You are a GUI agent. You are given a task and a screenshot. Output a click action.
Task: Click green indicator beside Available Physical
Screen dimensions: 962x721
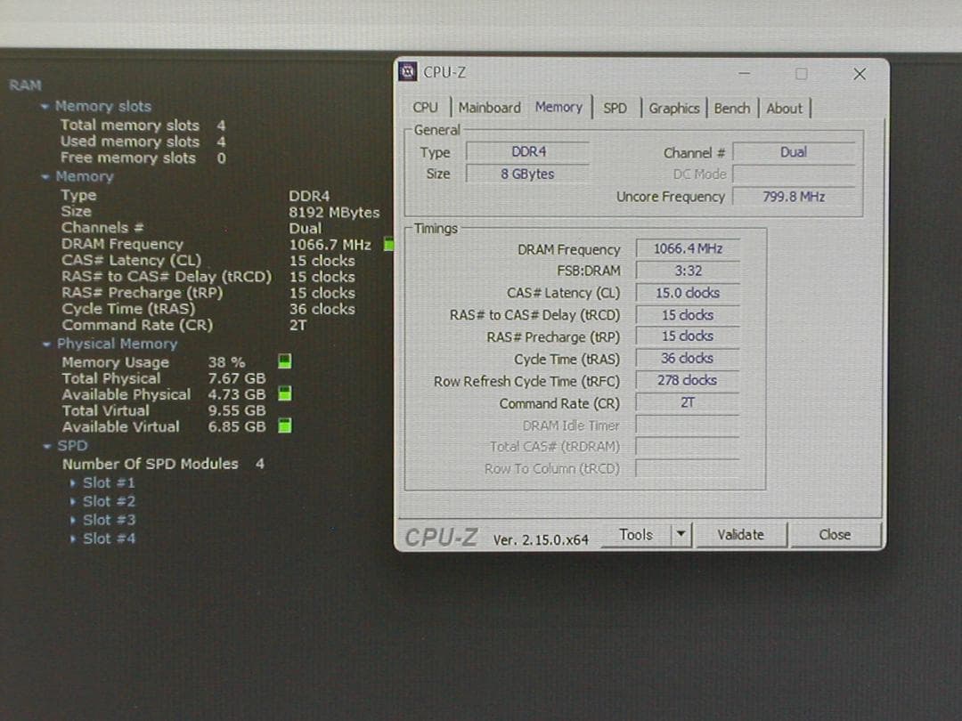(x=285, y=393)
